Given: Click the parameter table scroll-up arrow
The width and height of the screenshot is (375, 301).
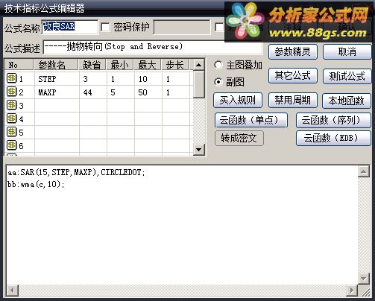Looking at the screenshot, I should [x=198, y=66].
